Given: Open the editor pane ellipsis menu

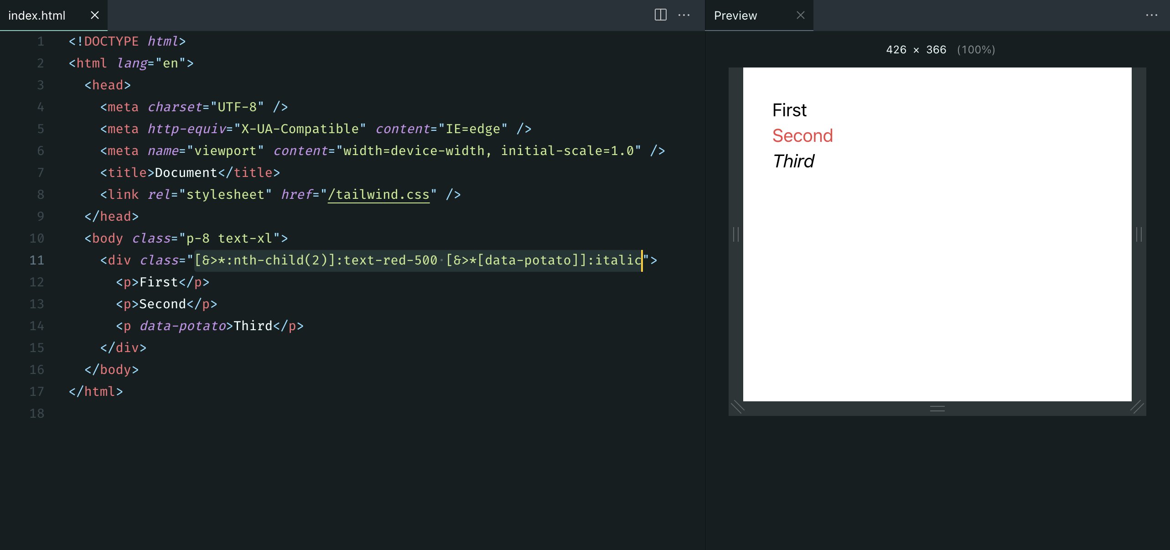Looking at the screenshot, I should pos(684,15).
